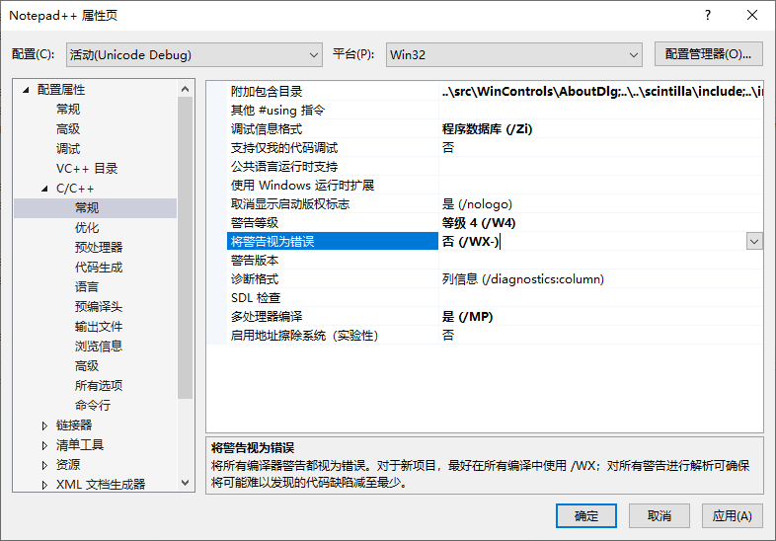This screenshot has height=541, width=776.
Task: Select the 清单工具 tree label
Action: coord(80,445)
